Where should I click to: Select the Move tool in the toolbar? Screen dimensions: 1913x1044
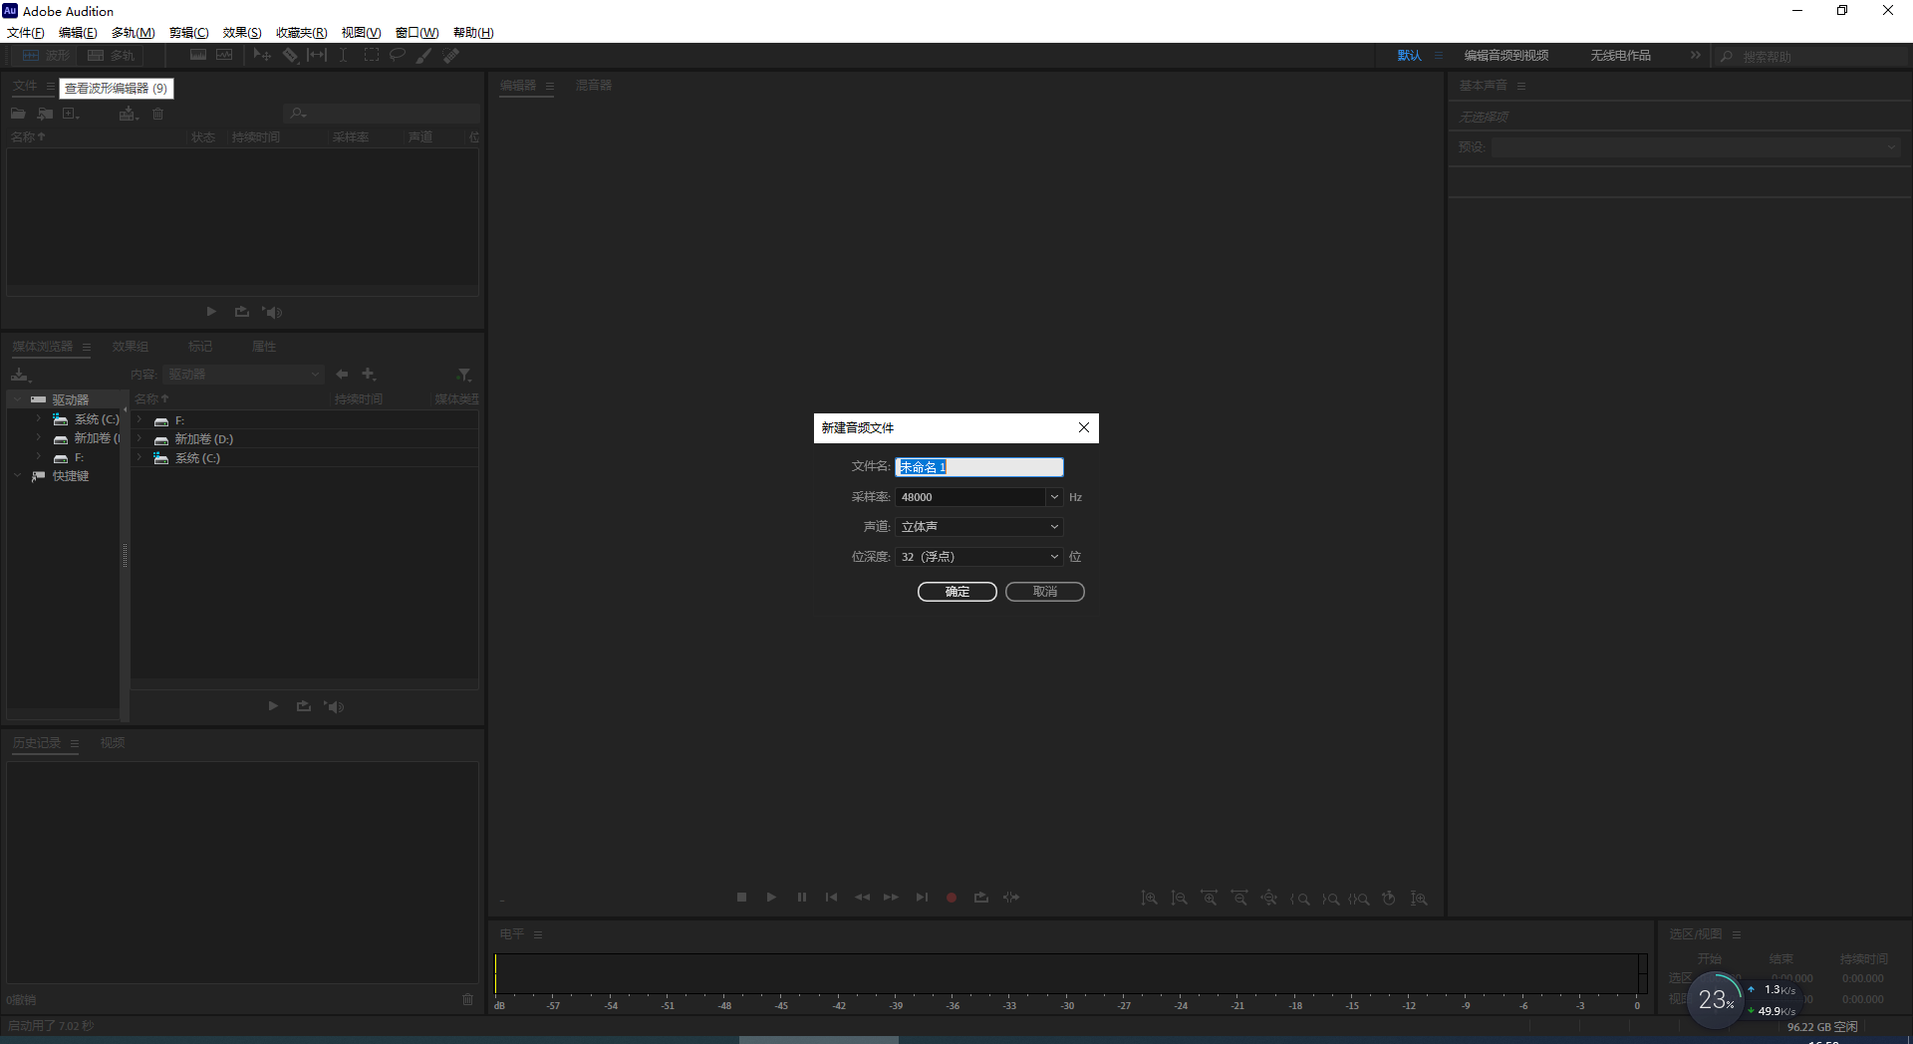pyautogui.click(x=262, y=55)
